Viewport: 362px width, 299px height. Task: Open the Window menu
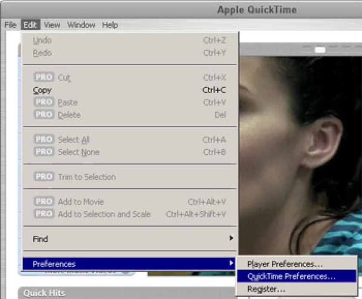(x=81, y=25)
